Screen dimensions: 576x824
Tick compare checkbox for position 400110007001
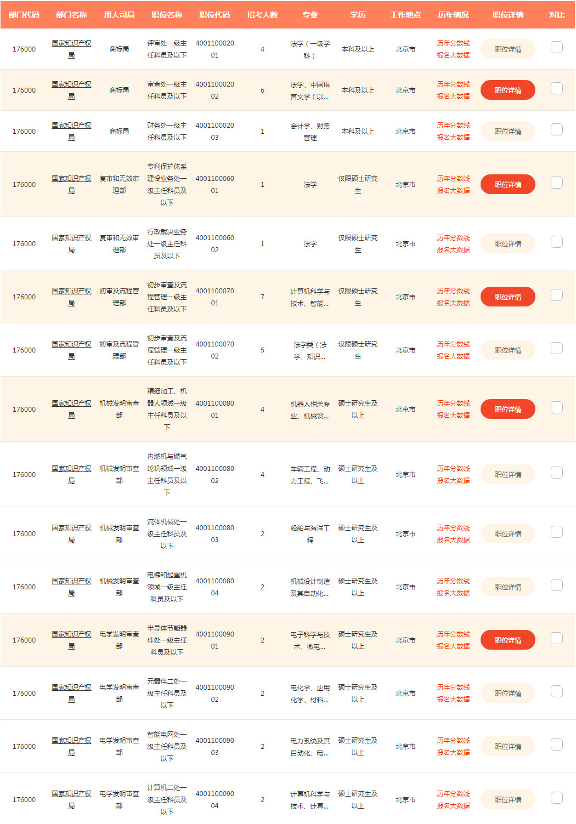(556, 295)
